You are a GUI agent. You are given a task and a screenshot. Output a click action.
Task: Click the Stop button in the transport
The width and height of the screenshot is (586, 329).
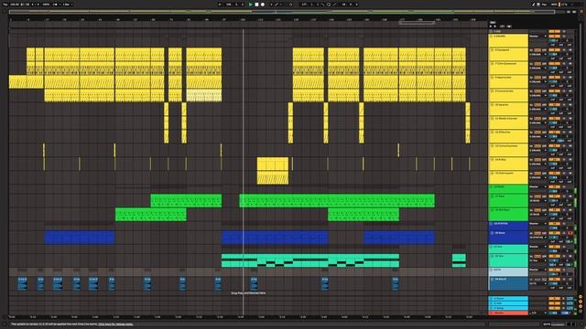click(256, 5)
